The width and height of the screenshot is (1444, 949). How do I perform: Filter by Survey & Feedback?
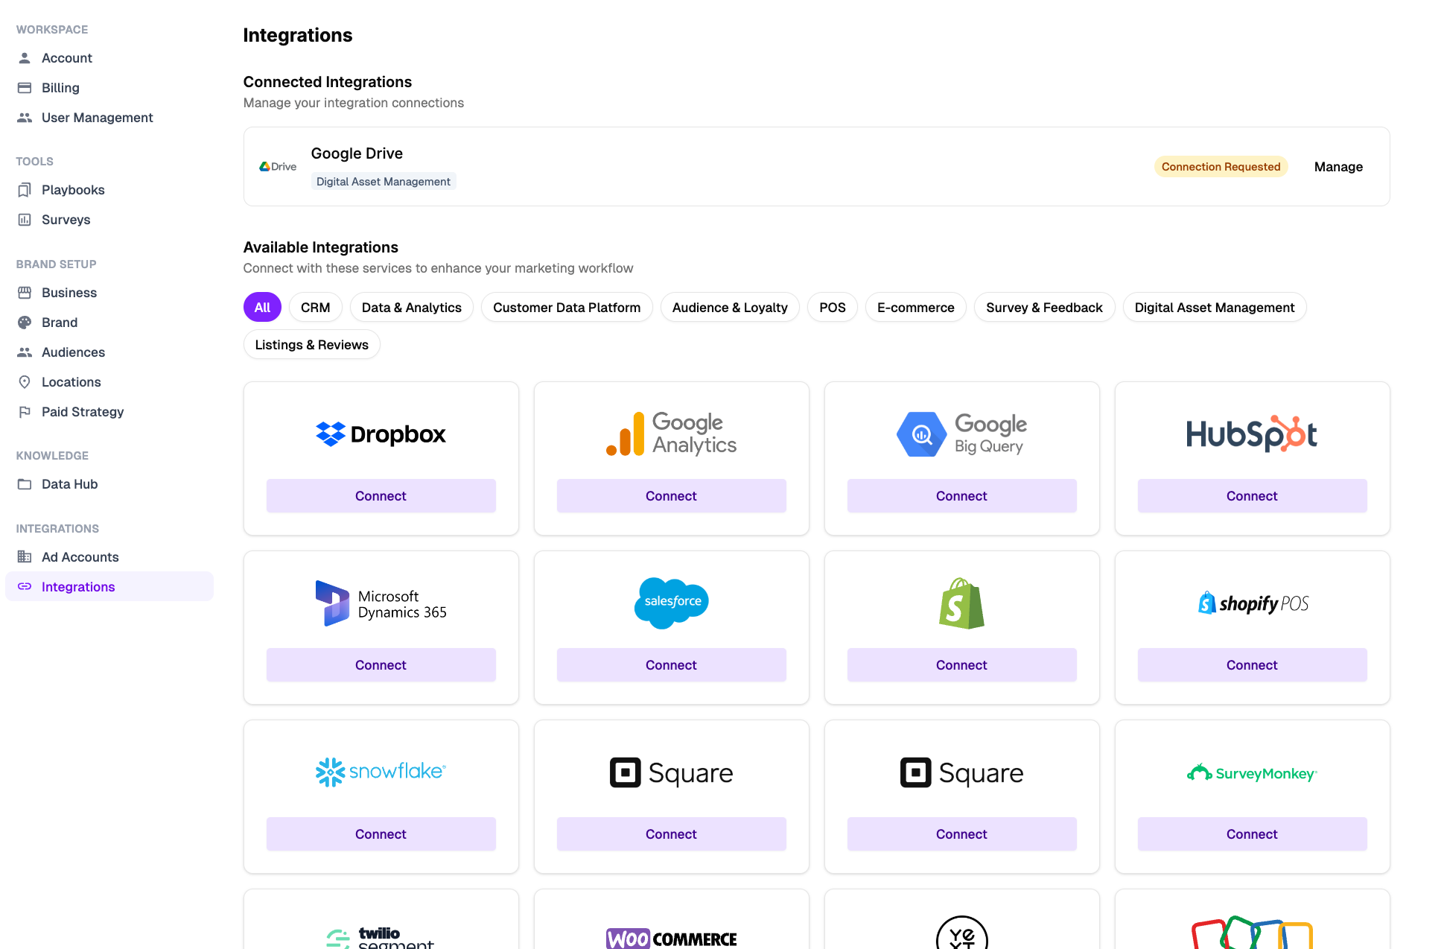click(x=1044, y=308)
